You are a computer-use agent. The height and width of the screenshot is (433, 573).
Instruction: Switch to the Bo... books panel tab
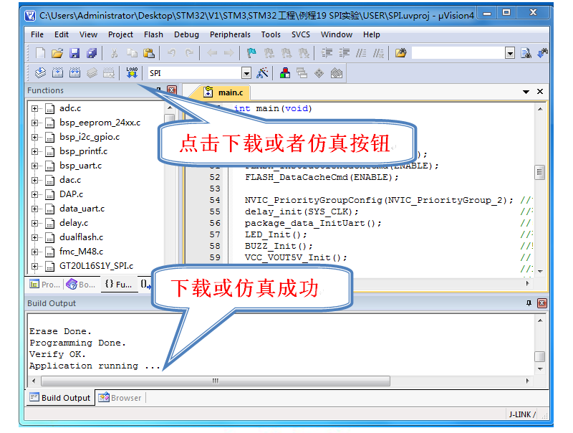click(81, 284)
